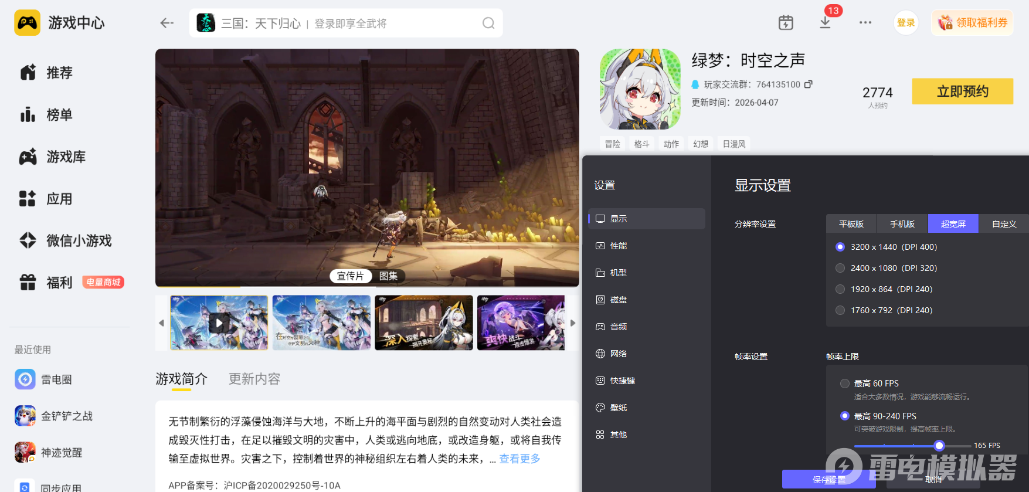Click 立即预约 reserve button
Screen dimensions: 1029x492
pyautogui.click(x=963, y=91)
